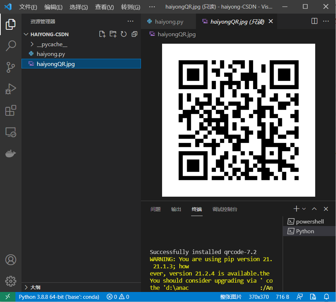Screen dimensions: 336x302
Task: Click the feedback icon in status bar
Action: click(299, 297)
